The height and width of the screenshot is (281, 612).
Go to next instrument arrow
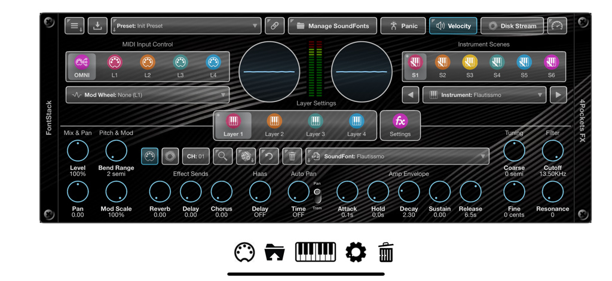559,95
